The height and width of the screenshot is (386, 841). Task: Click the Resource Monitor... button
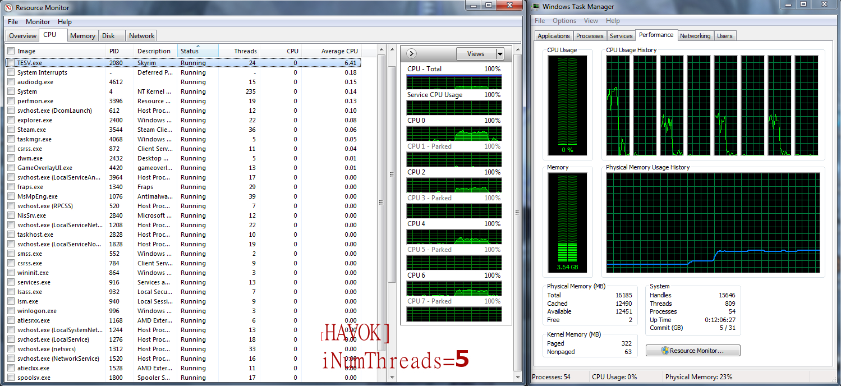click(693, 351)
